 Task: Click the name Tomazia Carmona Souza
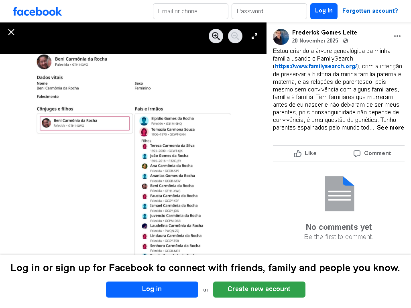click(x=173, y=130)
